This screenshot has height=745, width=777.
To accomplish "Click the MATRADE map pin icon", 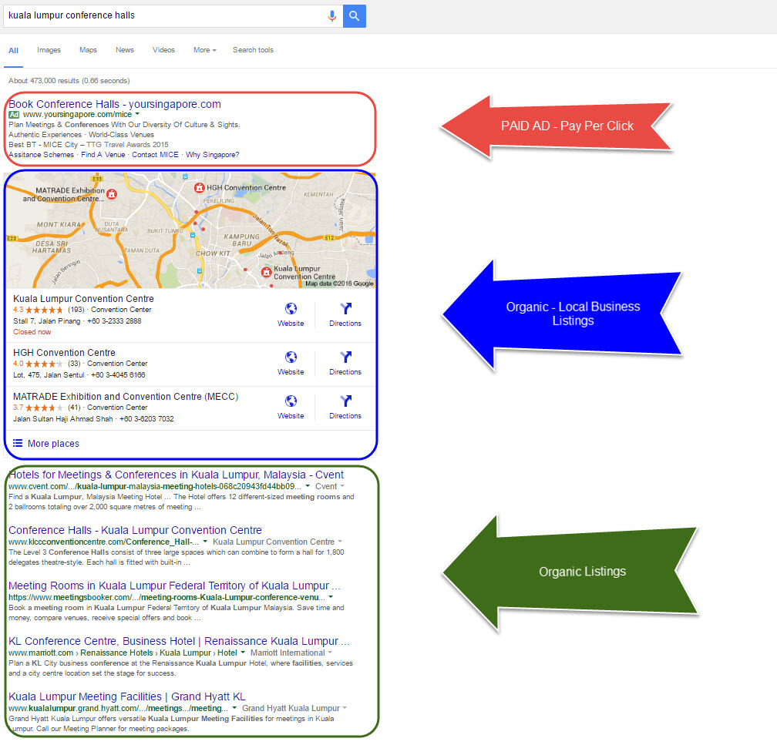I will (112, 194).
